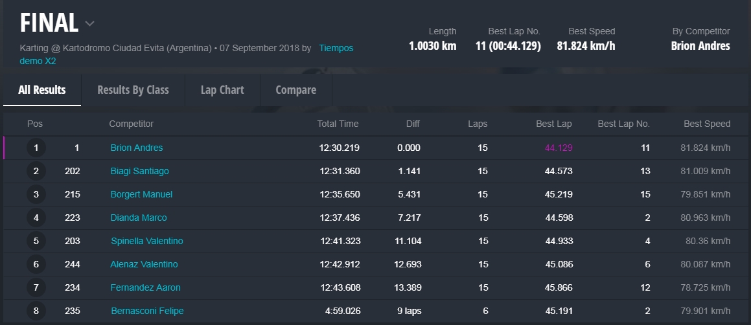The width and height of the screenshot is (751, 325).
Task: Switch to the All Results tab
Action: tap(42, 90)
